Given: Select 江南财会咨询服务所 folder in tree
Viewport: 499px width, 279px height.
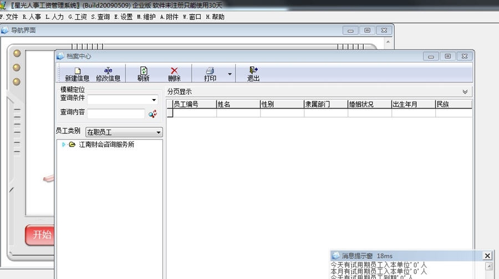Looking at the screenshot, I should pos(106,144).
